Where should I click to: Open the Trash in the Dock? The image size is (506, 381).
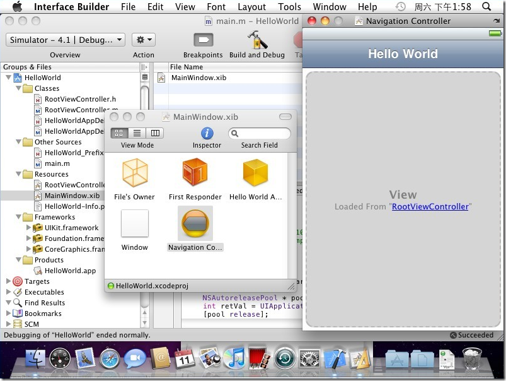[472, 358]
